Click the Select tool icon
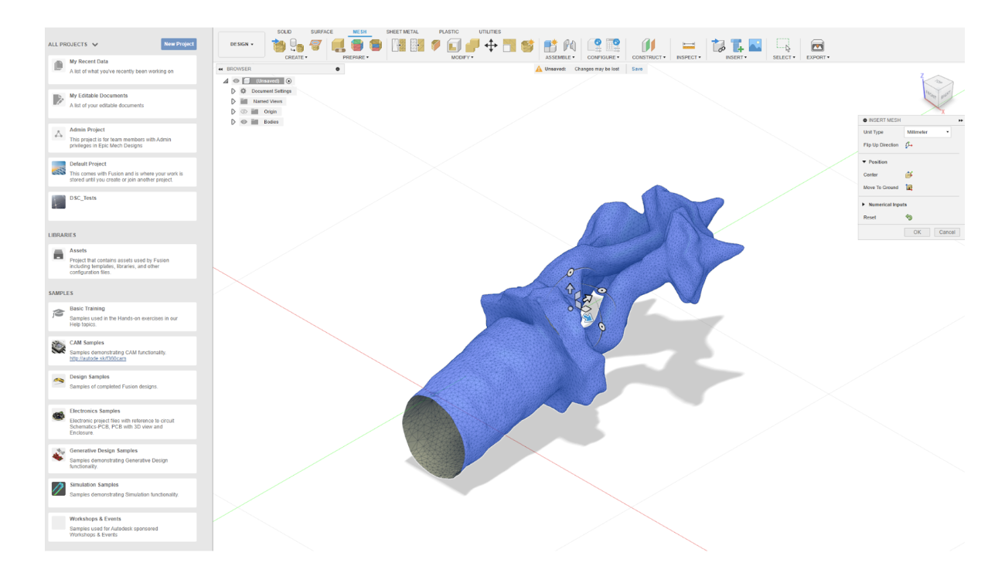This screenshot has width=1005, height=576. click(x=783, y=46)
